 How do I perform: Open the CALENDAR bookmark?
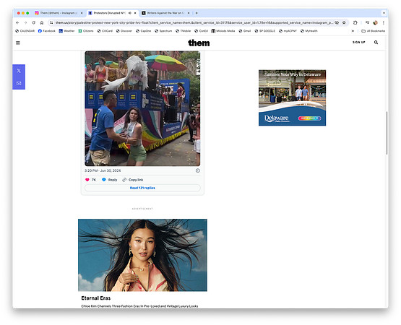(25, 31)
